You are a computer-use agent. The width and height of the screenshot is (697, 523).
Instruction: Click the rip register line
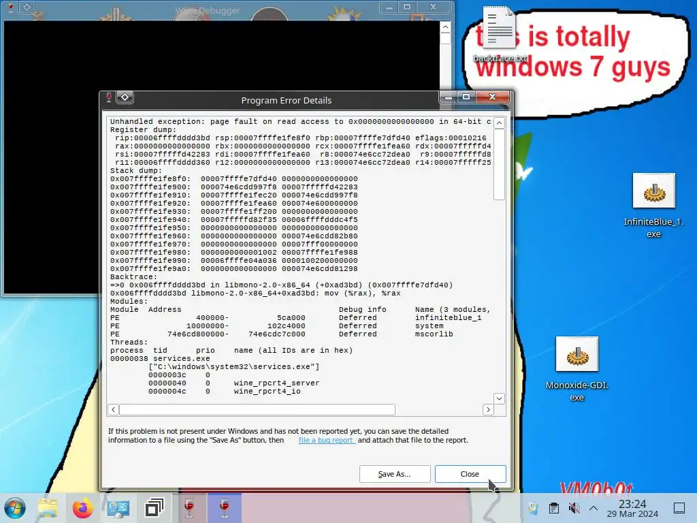tap(300, 138)
